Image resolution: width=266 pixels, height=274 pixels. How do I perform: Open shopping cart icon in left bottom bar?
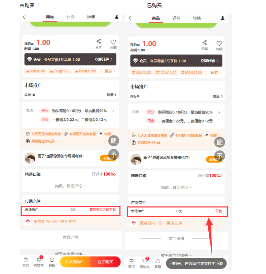click(x=39, y=260)
